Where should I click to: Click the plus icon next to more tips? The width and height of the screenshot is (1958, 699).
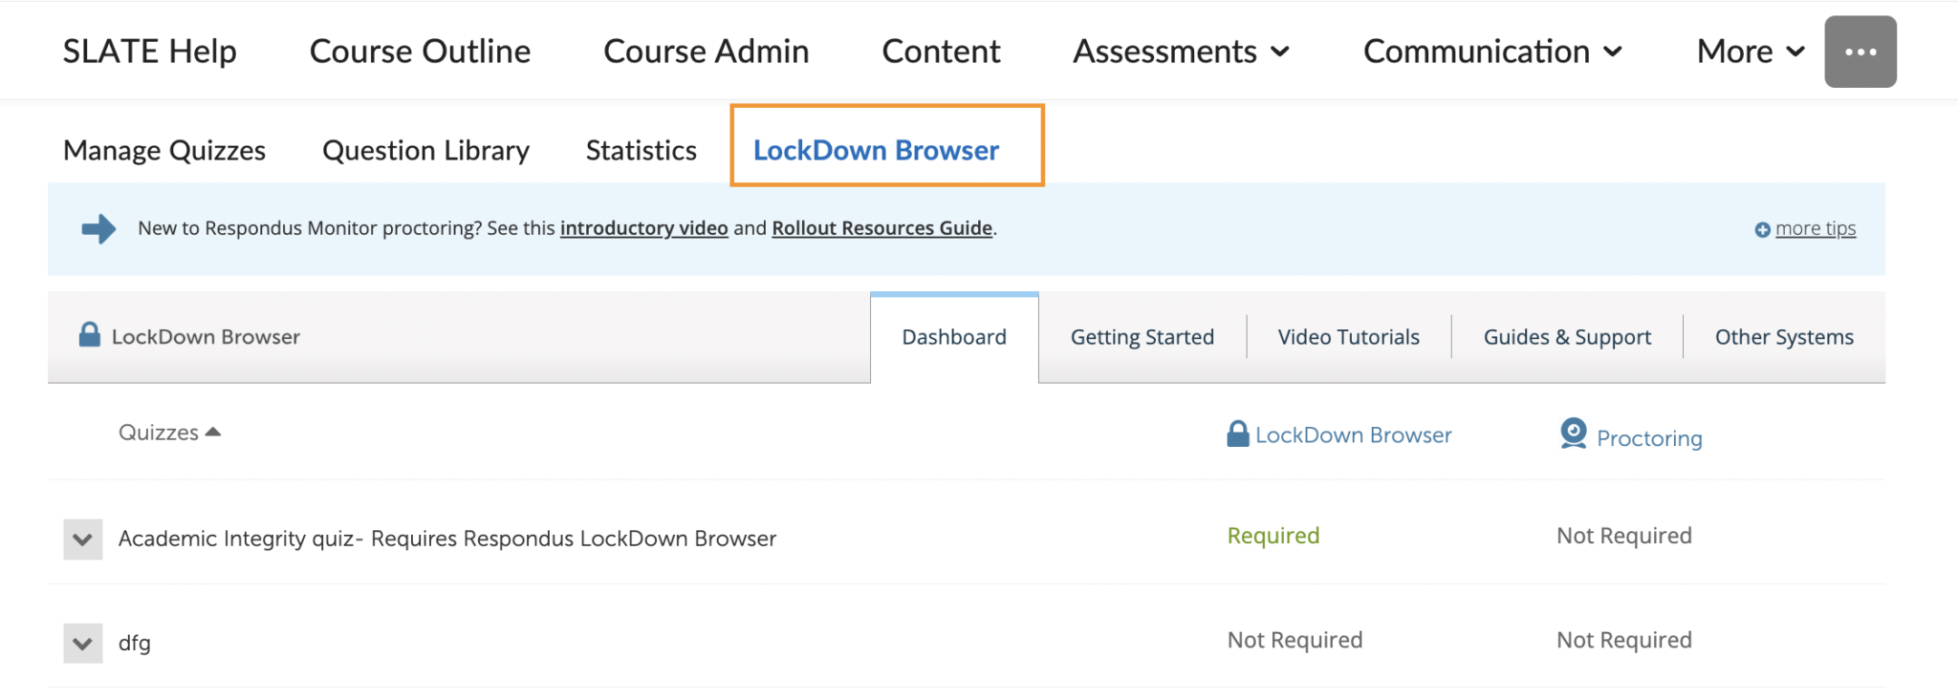pyautogui.click(x=1762, y=230)
